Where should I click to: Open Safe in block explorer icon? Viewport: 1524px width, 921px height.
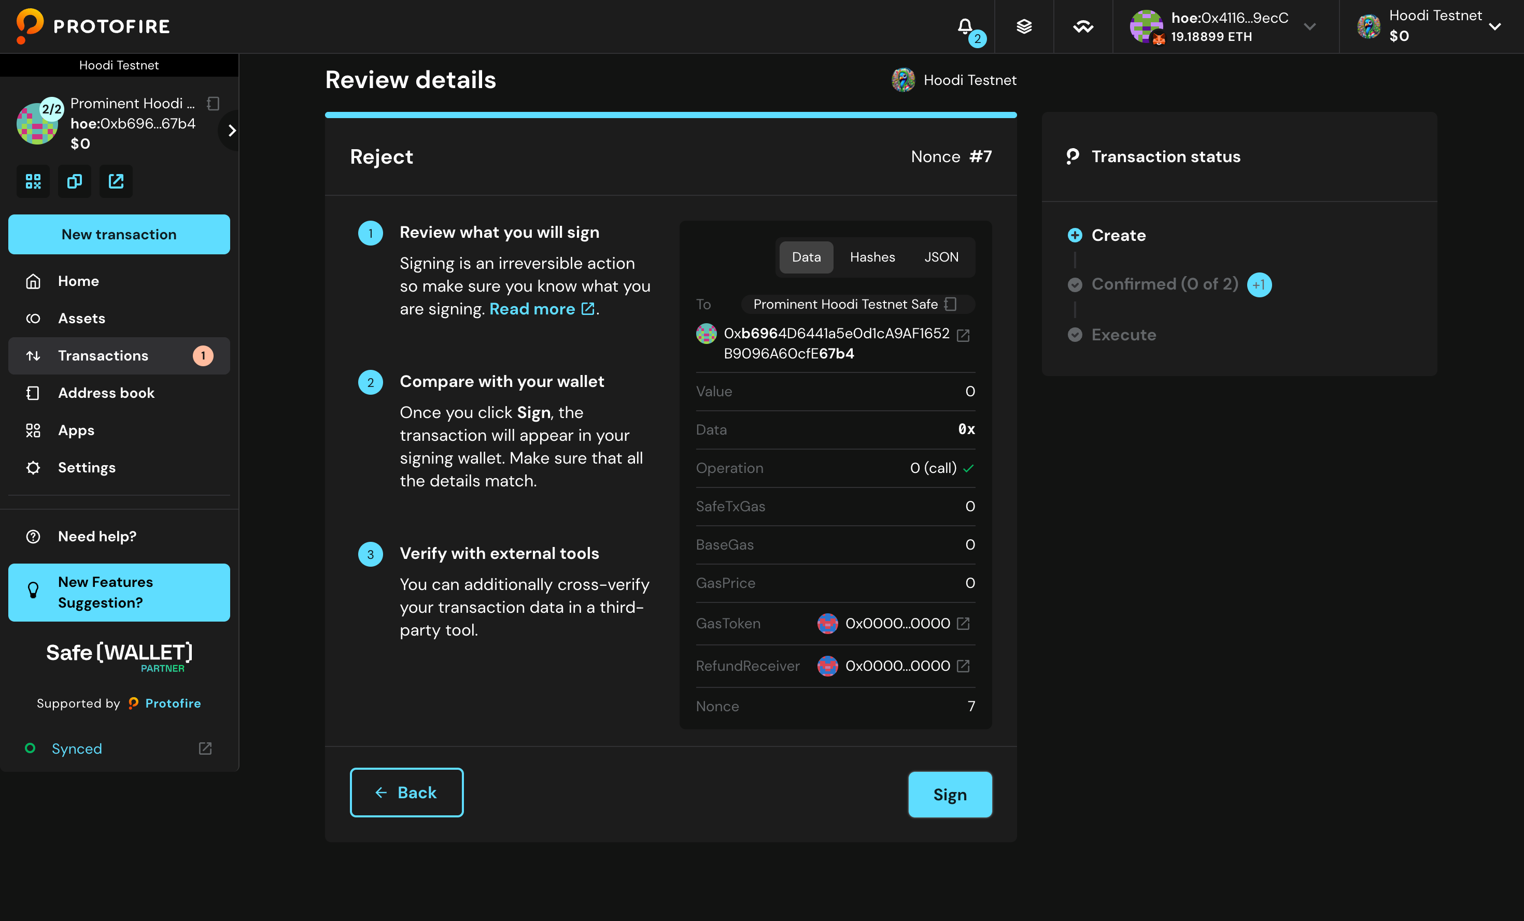[x=116, y=181]
